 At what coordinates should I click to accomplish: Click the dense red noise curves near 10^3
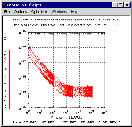pos(69,91)
